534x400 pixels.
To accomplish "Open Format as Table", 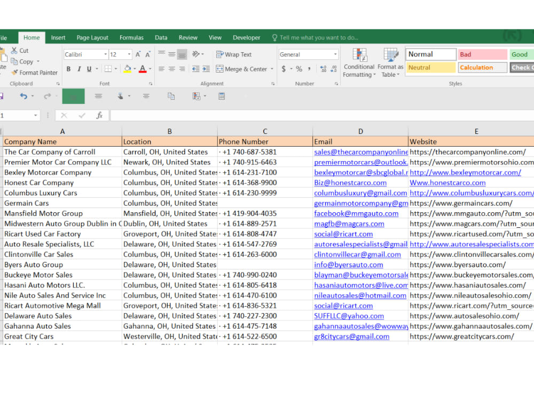I will tap(390, 63).
